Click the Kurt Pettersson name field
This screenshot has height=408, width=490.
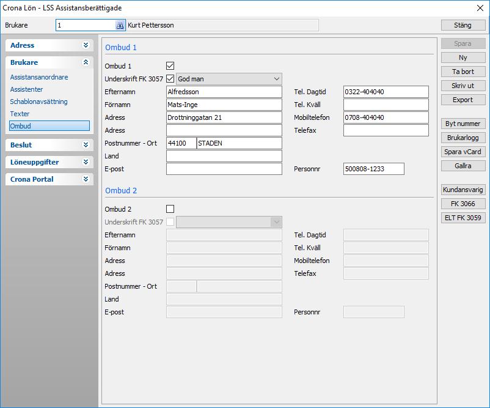[x=222, y=25]
